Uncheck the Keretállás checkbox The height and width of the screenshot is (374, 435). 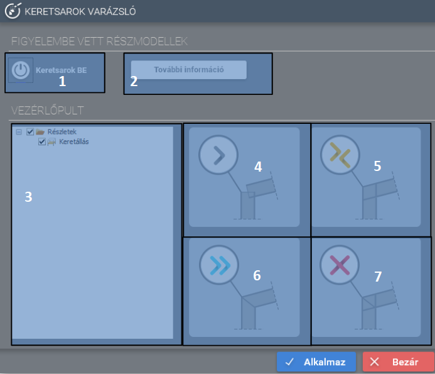42,141
